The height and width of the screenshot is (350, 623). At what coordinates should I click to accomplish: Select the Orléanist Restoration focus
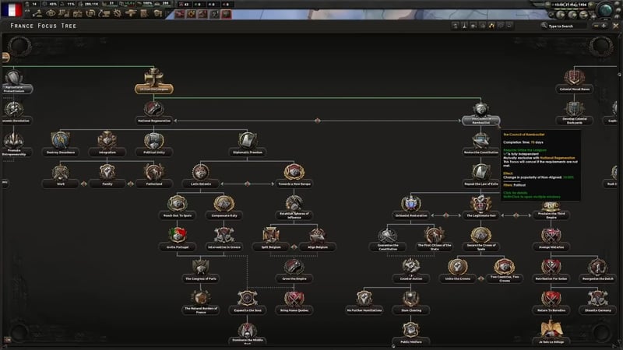pos(411,208)
